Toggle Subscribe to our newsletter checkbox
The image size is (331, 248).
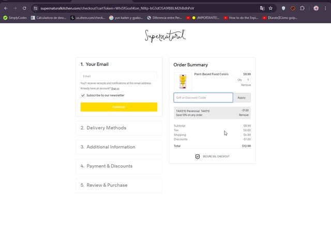(x=83, y=95)
